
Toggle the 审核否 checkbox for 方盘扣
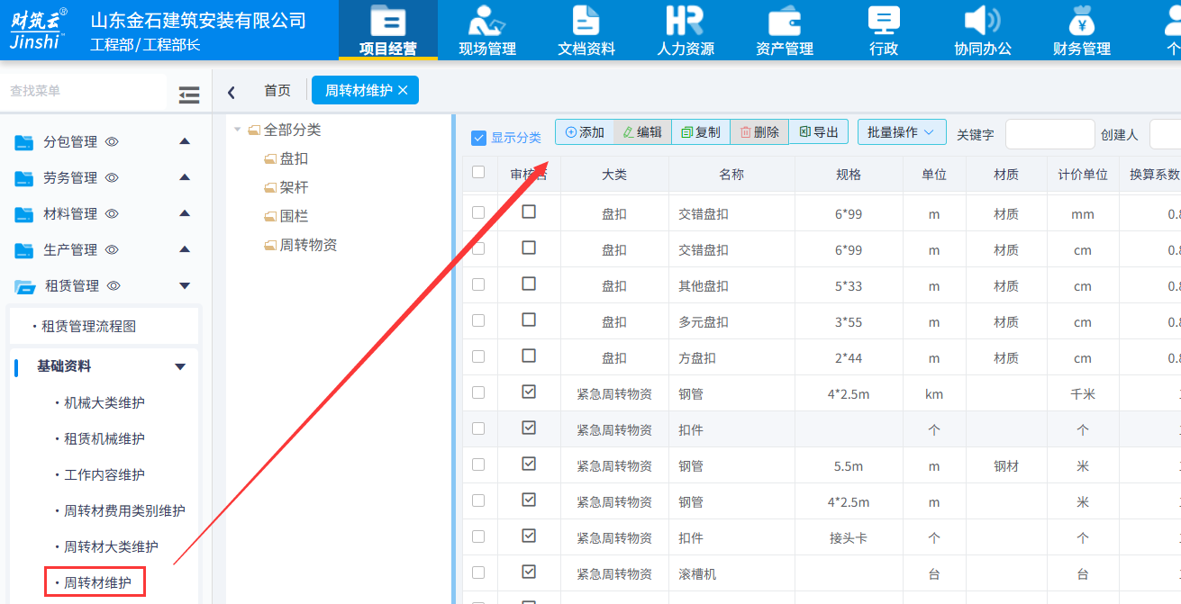coord(529,356)
